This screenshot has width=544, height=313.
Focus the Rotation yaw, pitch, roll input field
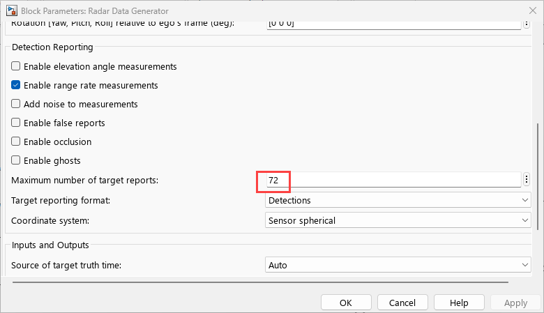(394, 24)
